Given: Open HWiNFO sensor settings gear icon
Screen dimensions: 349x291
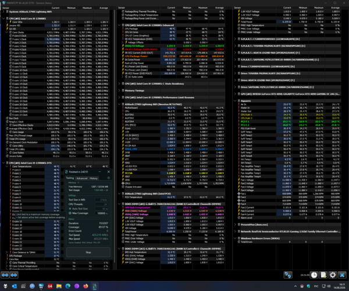Looking at the screenshot, I should pyautogui.click(x=333, y=275).
